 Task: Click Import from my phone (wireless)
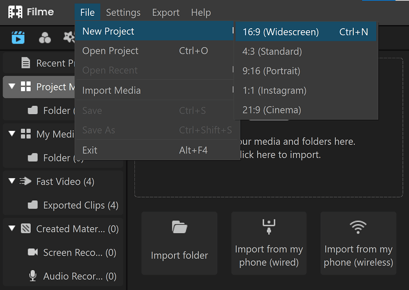pyautogui.click(x=358, y=243)
